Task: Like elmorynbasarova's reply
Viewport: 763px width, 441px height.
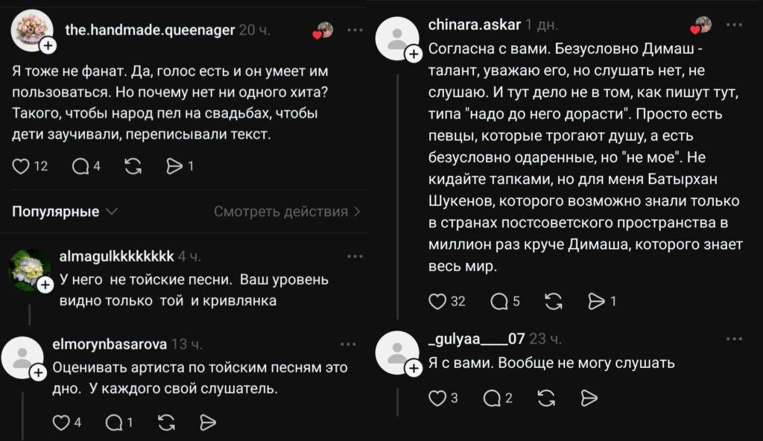Action: (61, 422)
